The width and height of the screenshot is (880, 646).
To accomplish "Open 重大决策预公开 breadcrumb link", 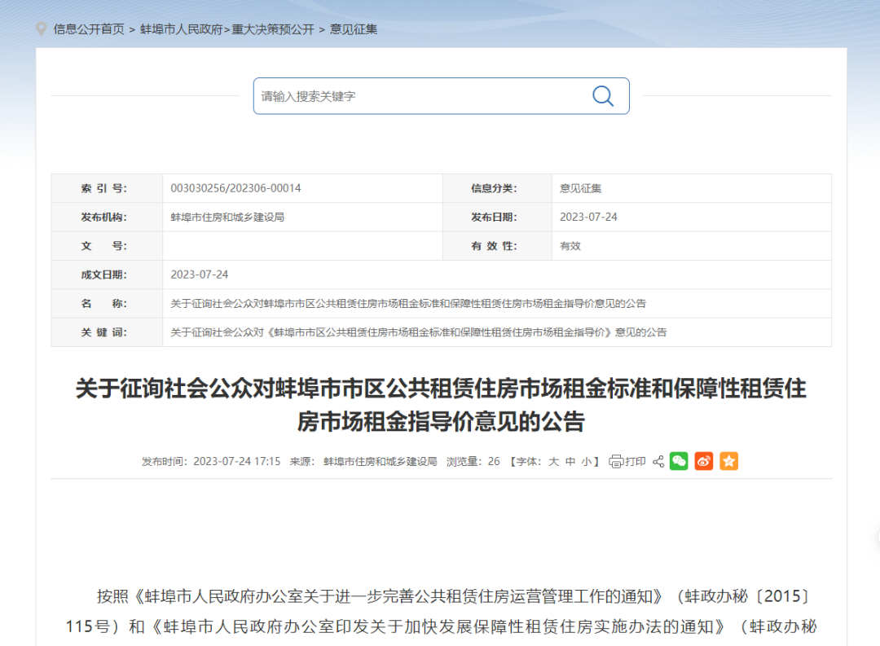I will [x=273, y=29].
